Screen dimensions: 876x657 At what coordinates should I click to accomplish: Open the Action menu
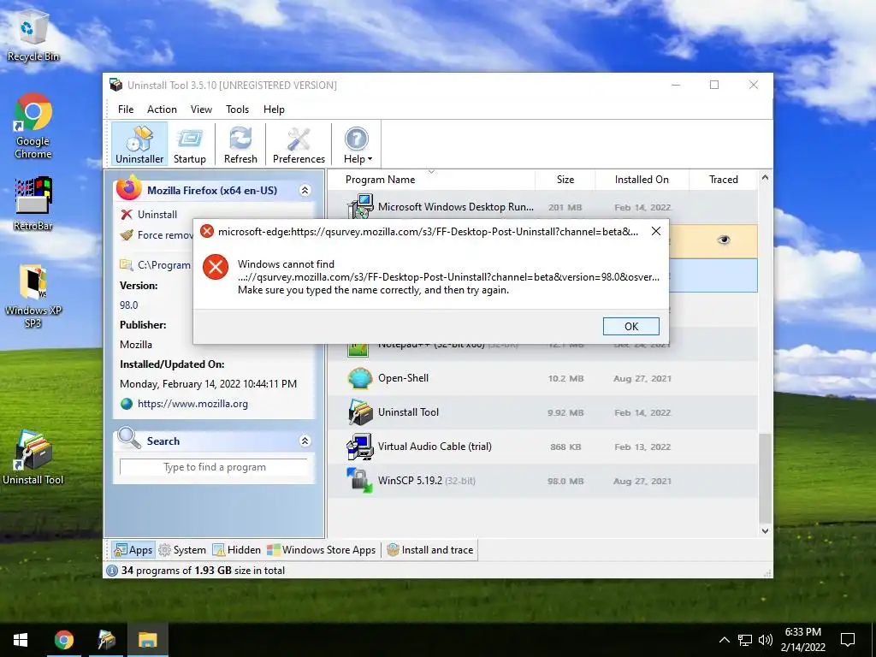(162, 109)
